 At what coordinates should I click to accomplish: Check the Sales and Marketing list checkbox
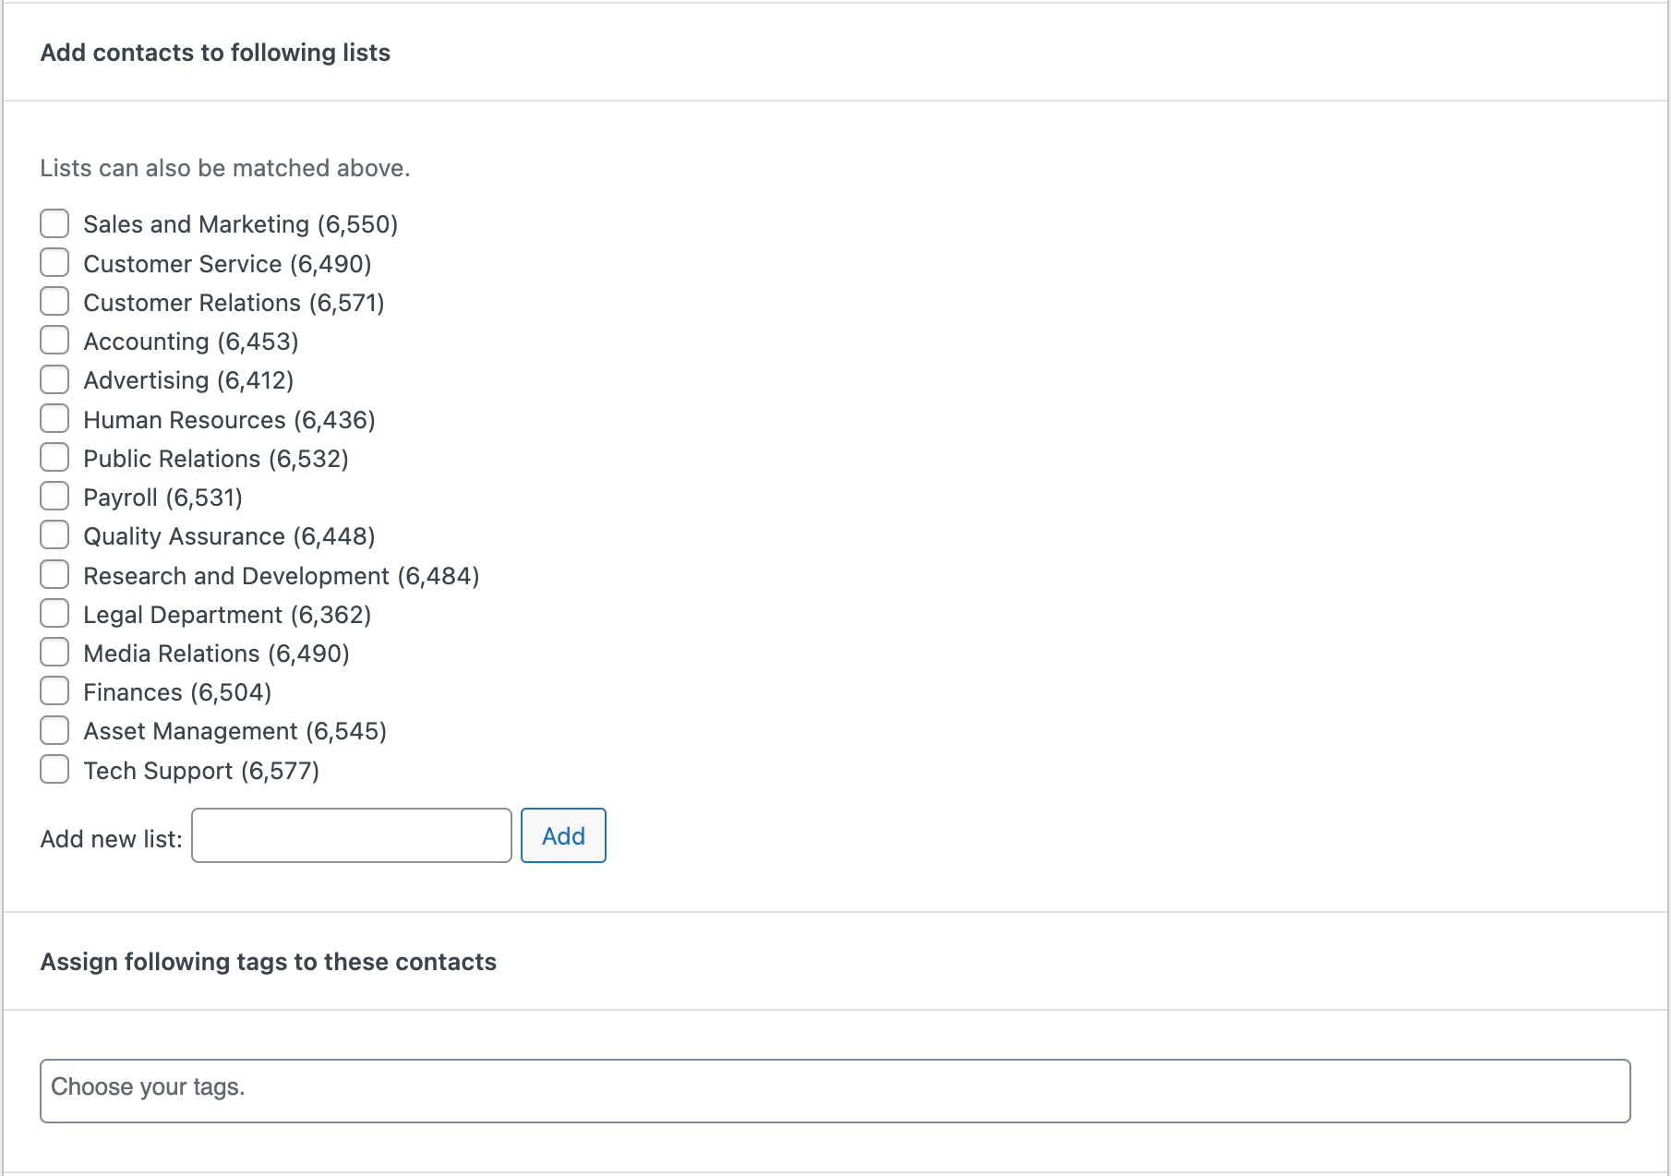click(x=54, y=223)
